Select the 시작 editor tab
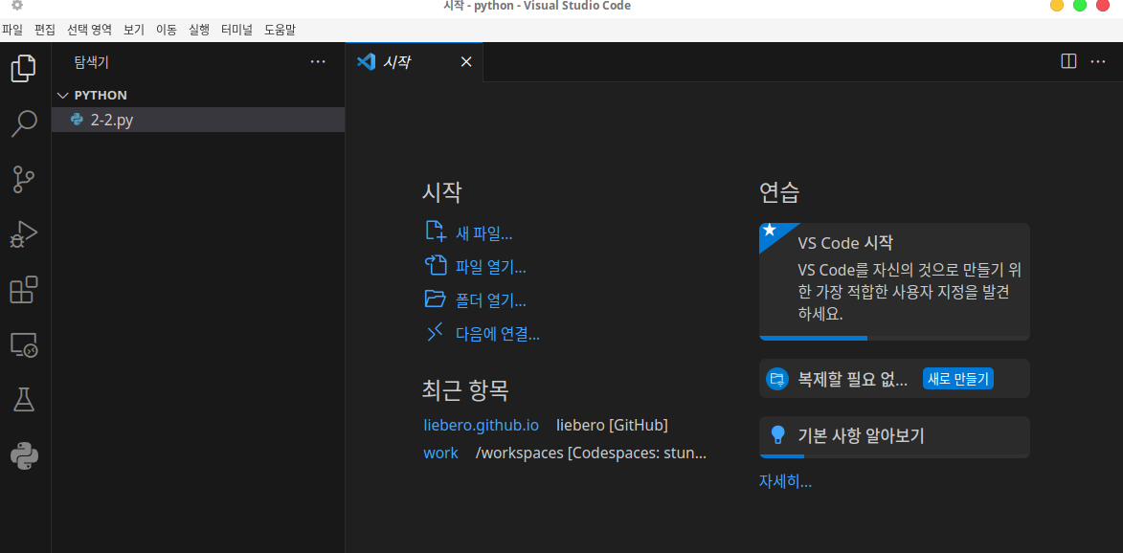Image resolution: width=1123 pixels, height=553 pixels. [x=414, y=62]
